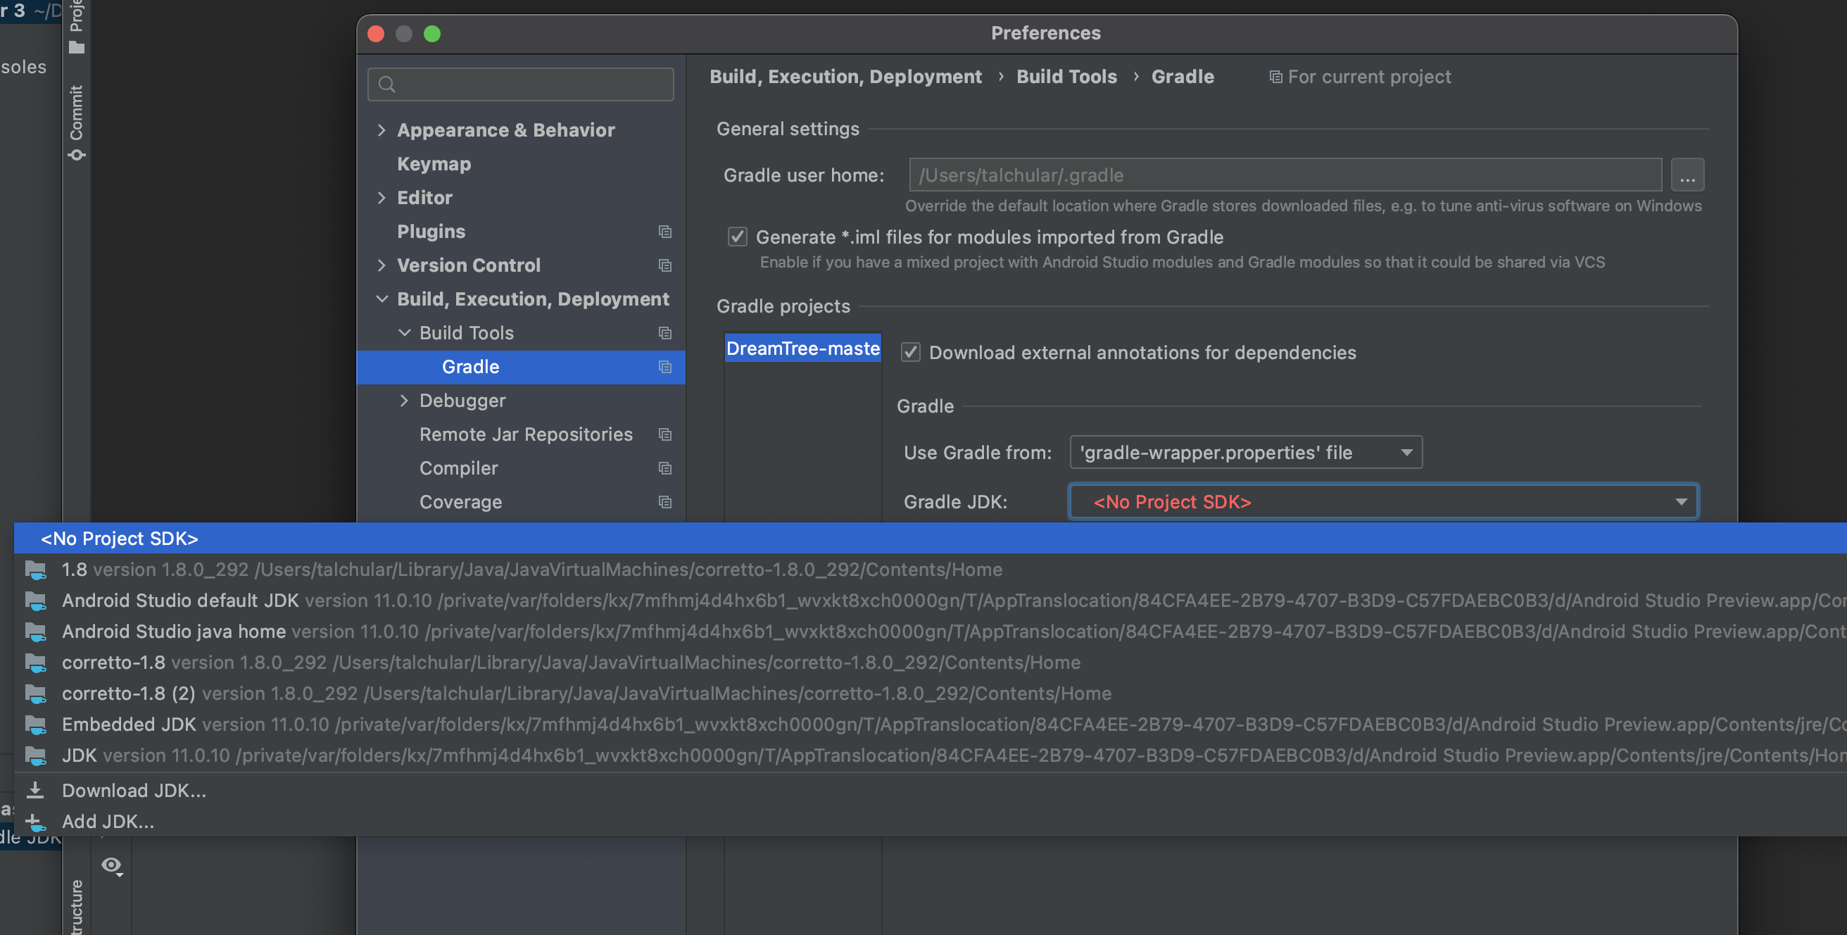Click the eye icon in left toolbar
The height and width of the screenshot is (935, 1847).
tap(112, 865)
